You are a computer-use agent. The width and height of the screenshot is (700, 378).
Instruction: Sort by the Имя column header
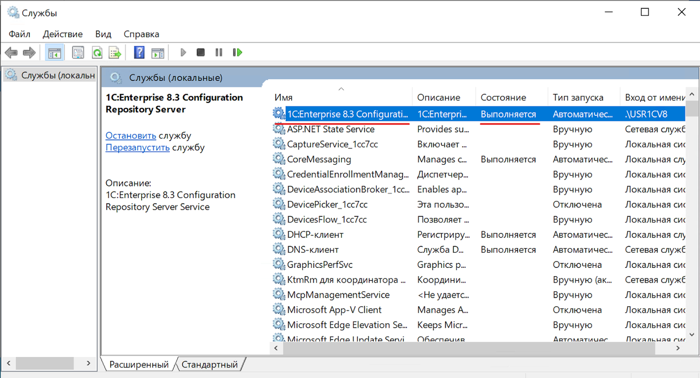pyautogui.click(x=342, y=97)
